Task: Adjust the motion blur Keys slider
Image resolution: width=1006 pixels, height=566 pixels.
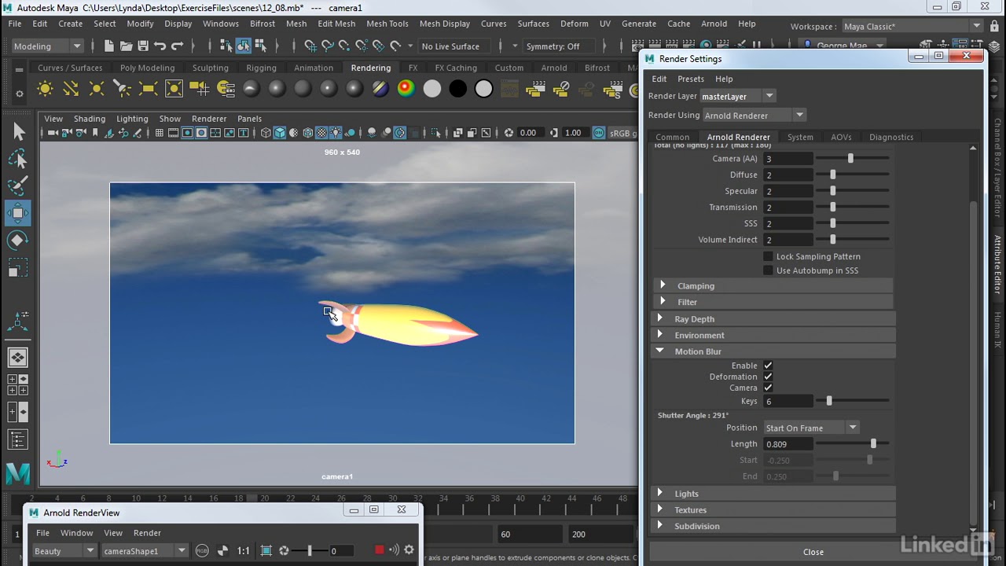Action: (x=829, y=401)
